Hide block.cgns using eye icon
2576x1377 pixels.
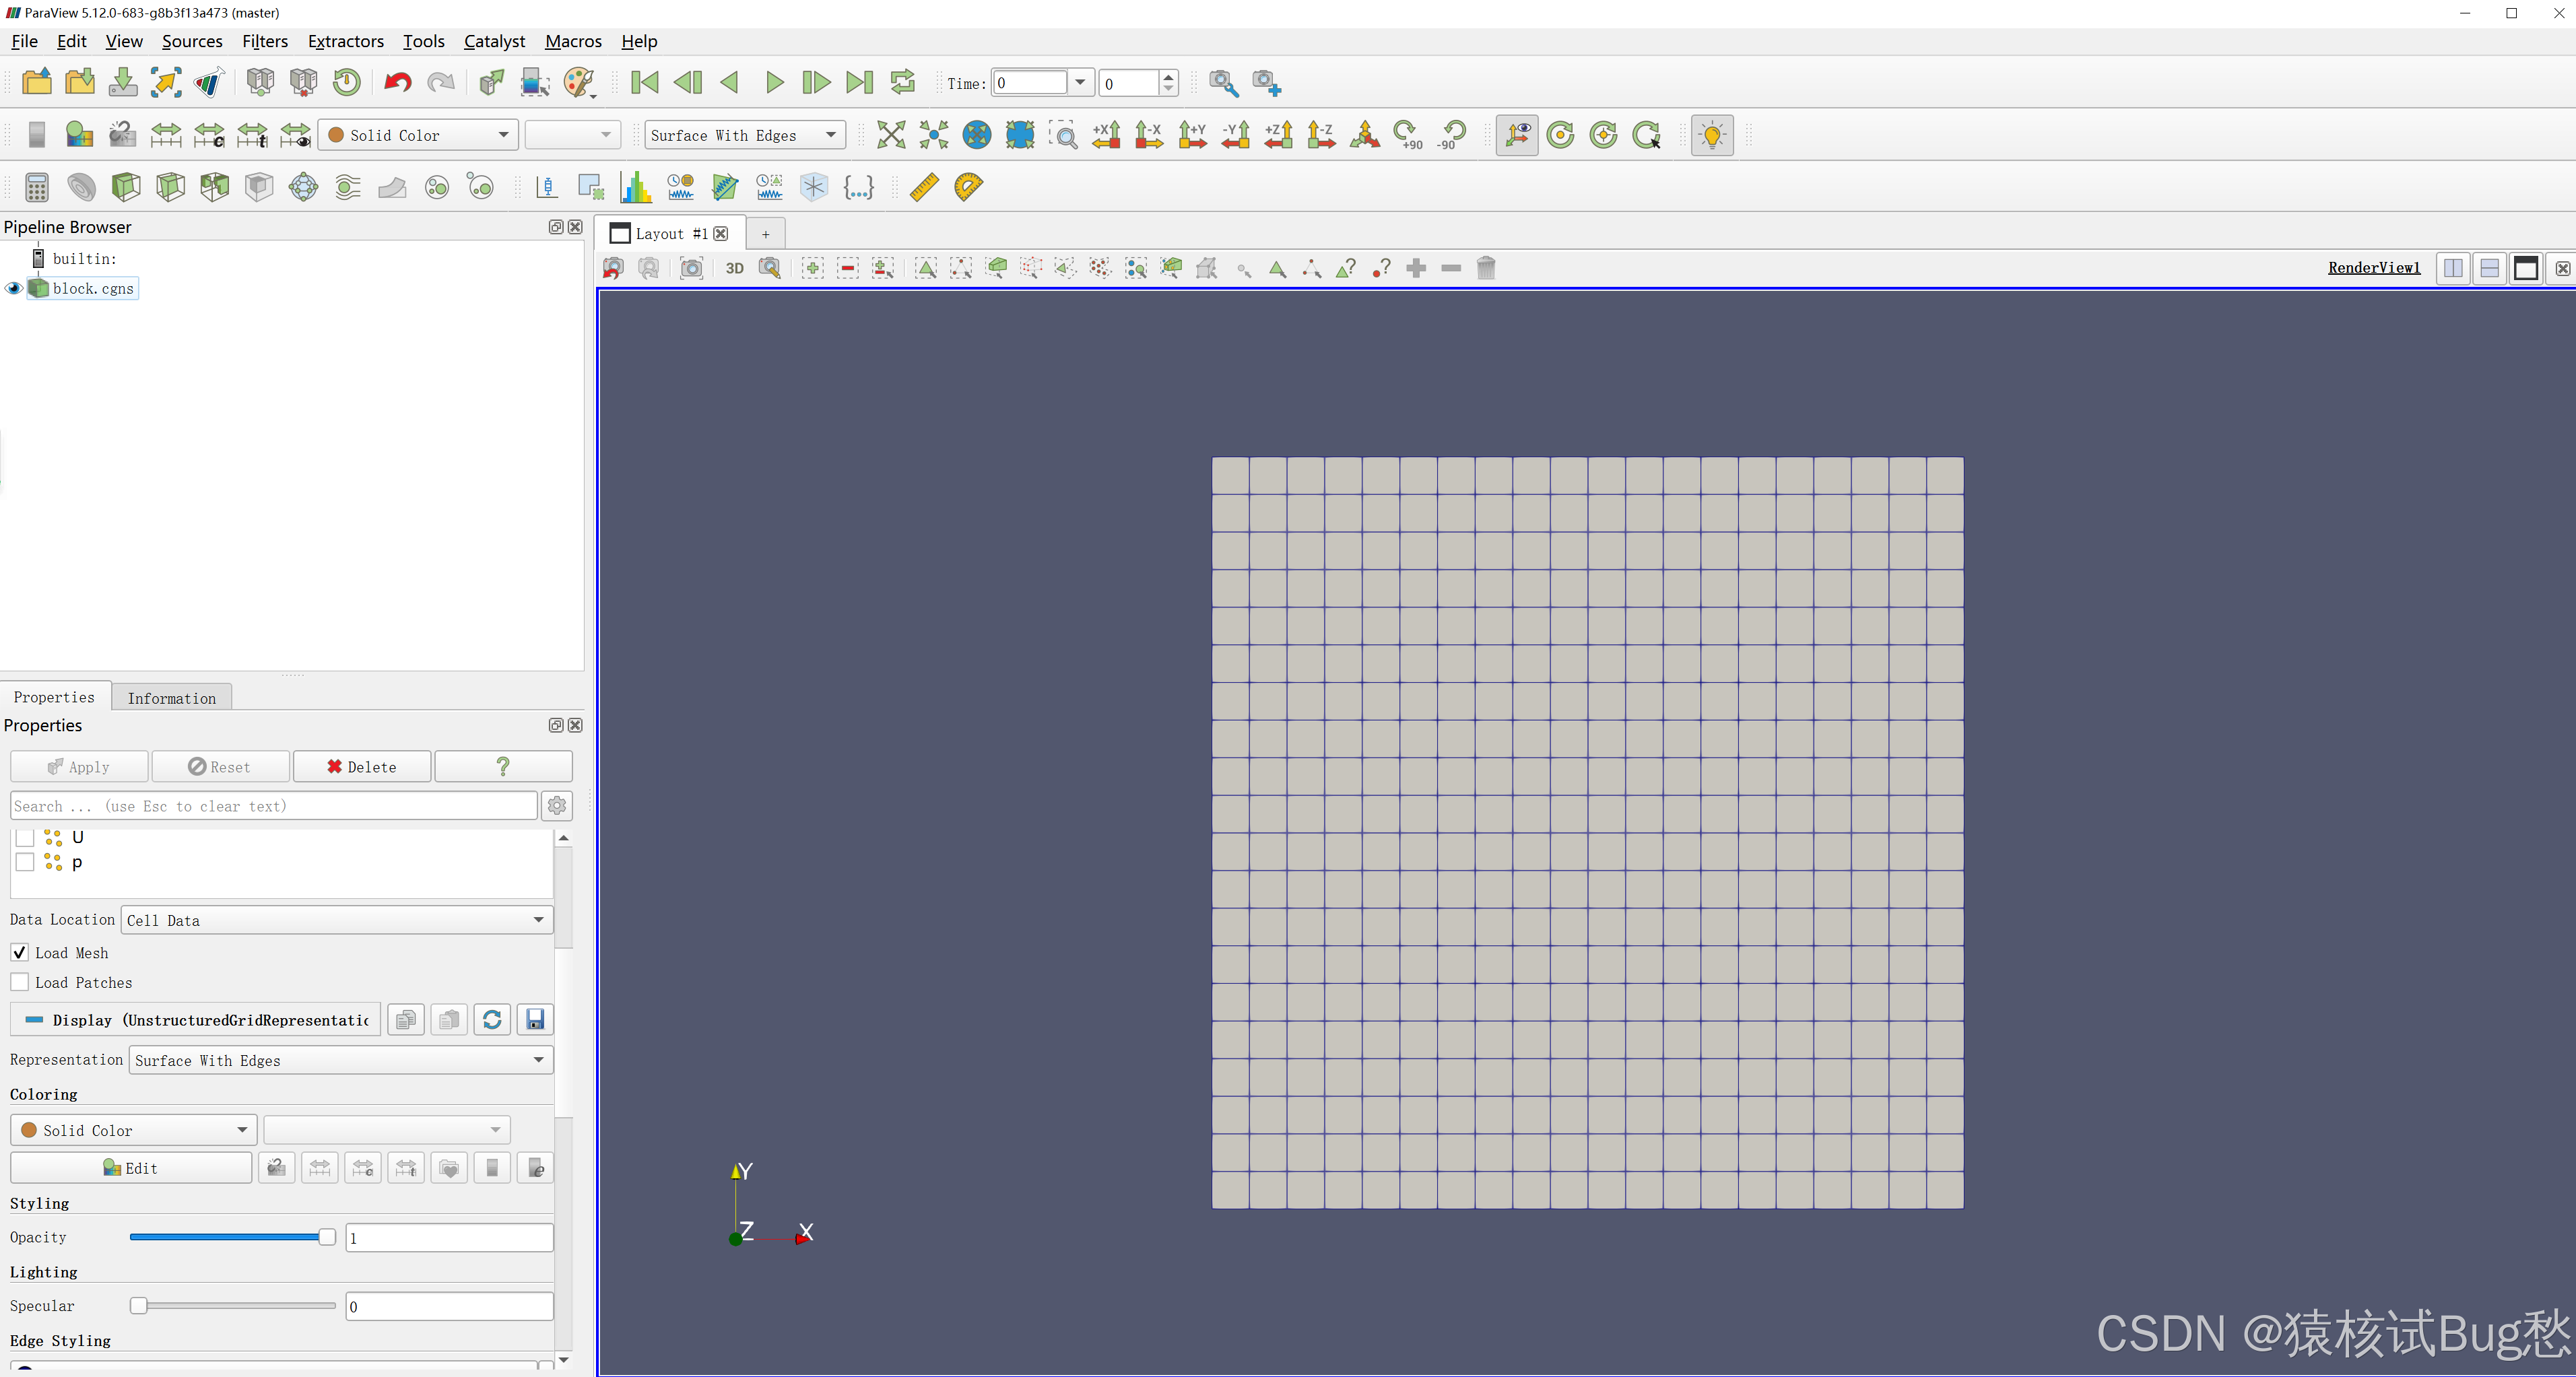tap(14, 289)
